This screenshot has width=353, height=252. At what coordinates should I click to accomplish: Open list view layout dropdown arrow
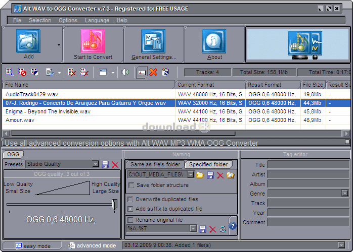pyautogui.click(x=113, y=73)
